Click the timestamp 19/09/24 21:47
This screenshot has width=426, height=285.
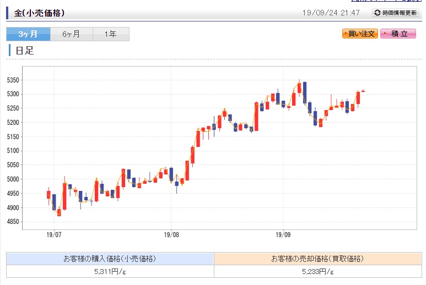[x=331, y=13]
